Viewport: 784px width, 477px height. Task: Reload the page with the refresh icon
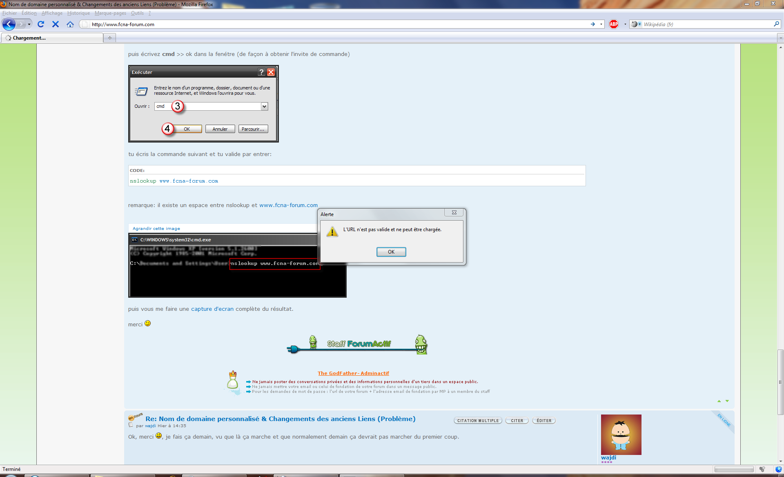(x=40, y=24)
